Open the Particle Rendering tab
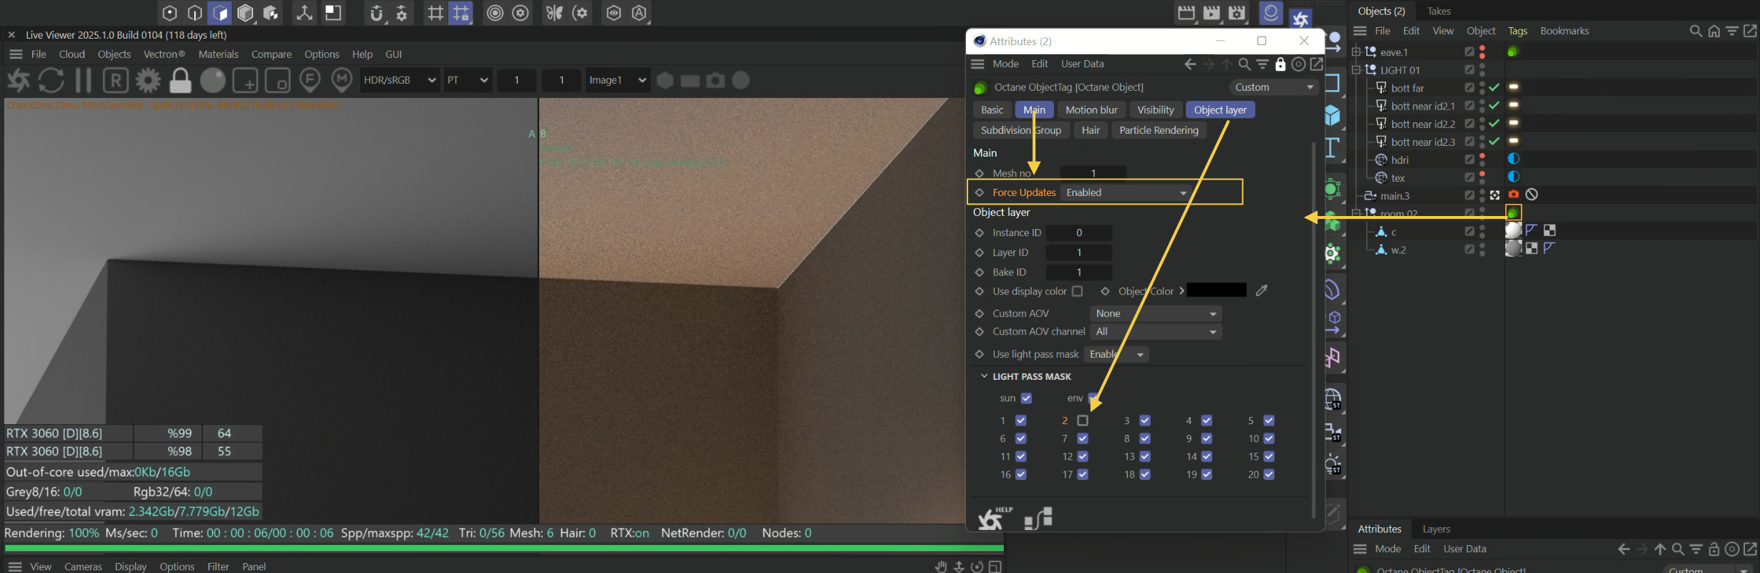The image size is (1760, 573). [1159, 130]
